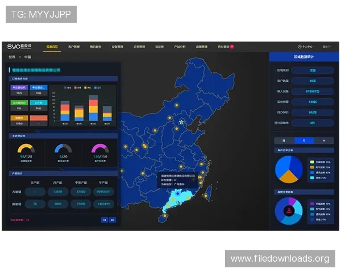Click 中国 in the breadcrumb

28,57
